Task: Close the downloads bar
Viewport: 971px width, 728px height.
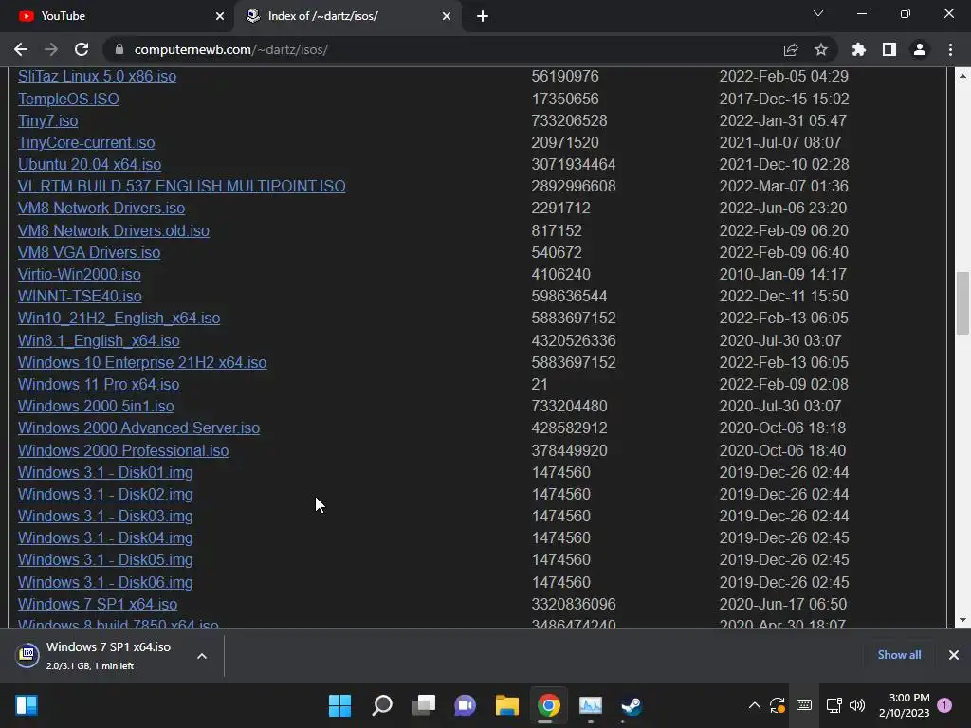Action: tap(954, 655)
